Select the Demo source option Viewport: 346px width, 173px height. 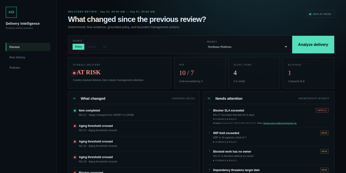tap(78, 47)
